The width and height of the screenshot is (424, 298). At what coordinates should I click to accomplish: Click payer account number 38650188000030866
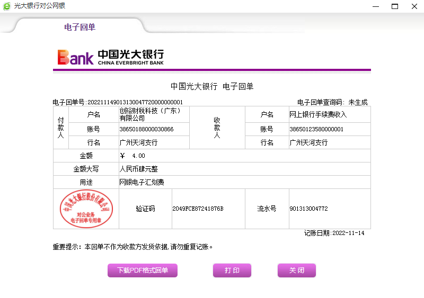pyautogui.click(x=146, y=129)
